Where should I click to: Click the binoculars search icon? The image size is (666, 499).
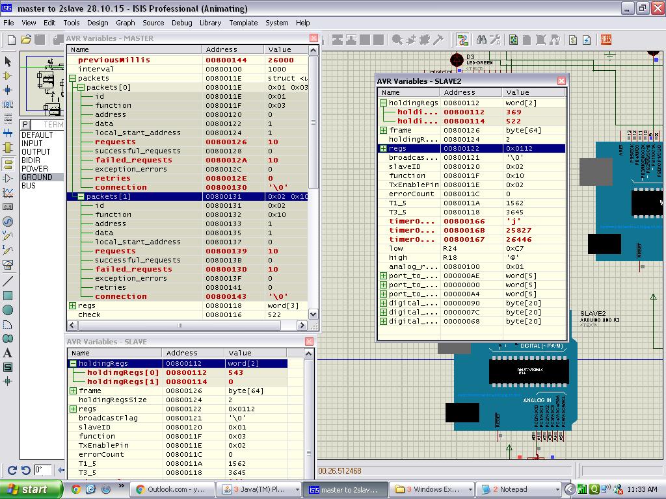point(481,40)
